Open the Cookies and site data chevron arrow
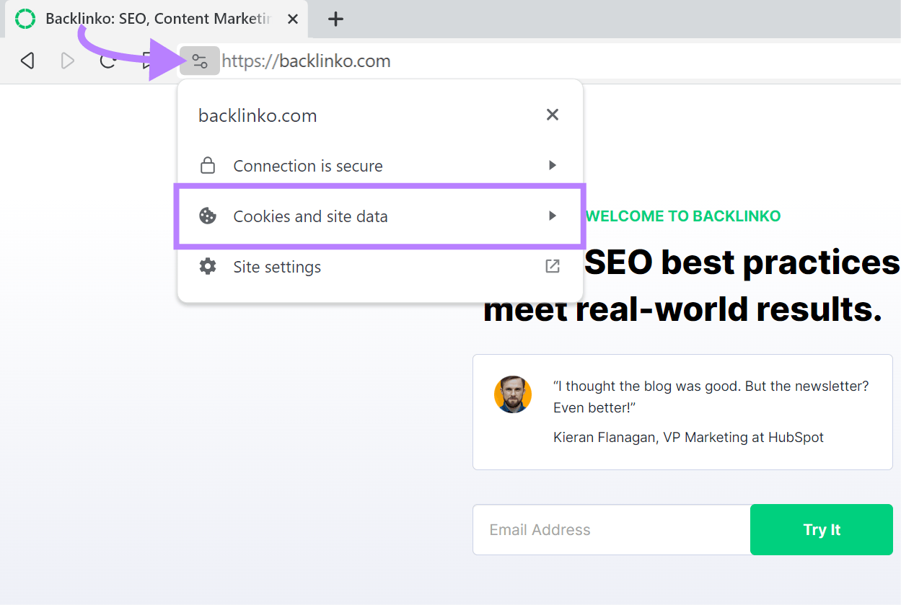This screenshot has width=901, height=605. [552, 216]
